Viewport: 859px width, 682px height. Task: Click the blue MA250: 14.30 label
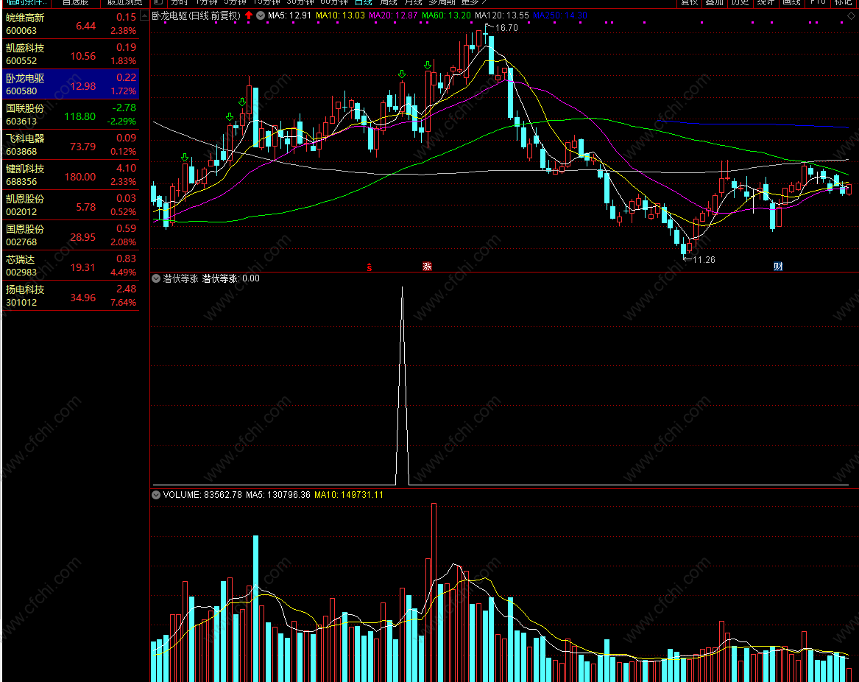point(560,15)
